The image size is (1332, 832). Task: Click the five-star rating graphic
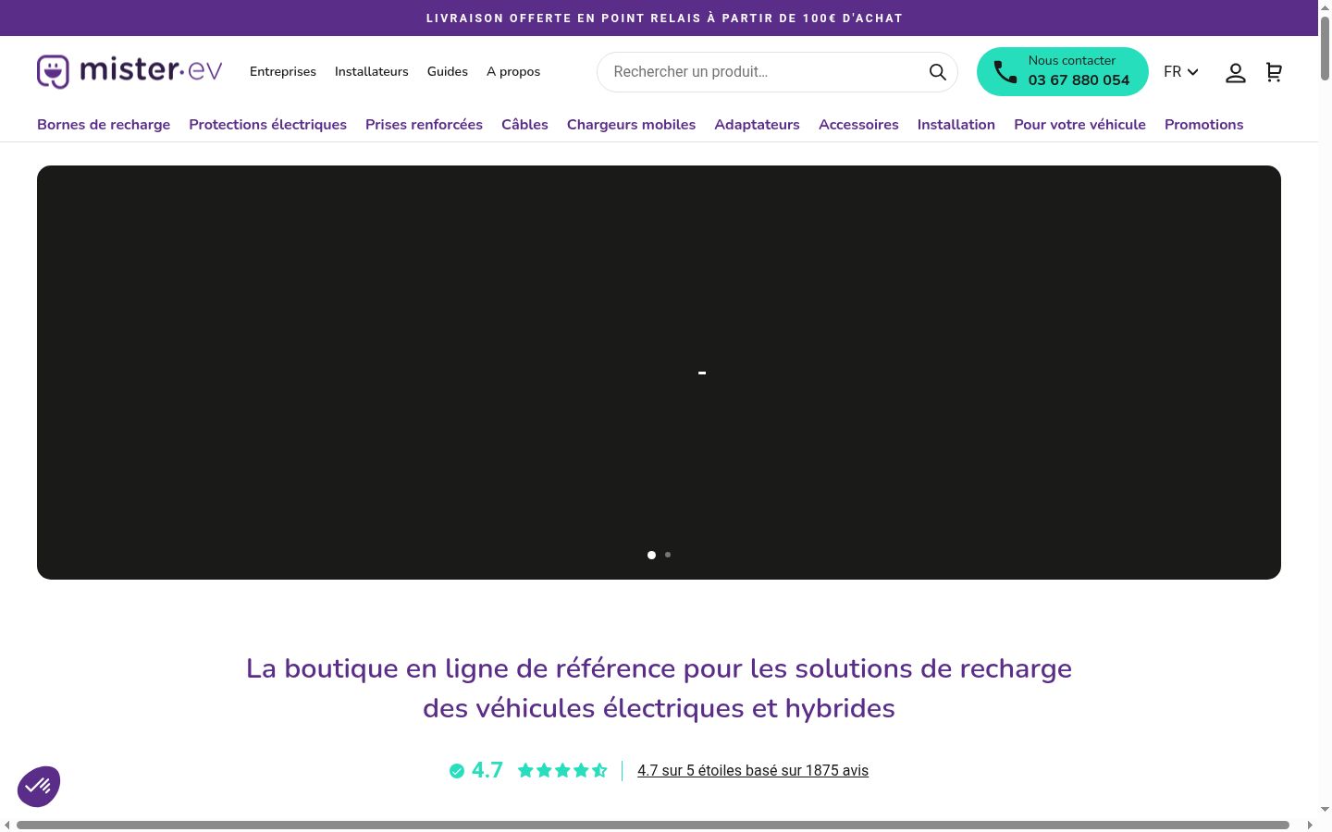coord(562,771)
